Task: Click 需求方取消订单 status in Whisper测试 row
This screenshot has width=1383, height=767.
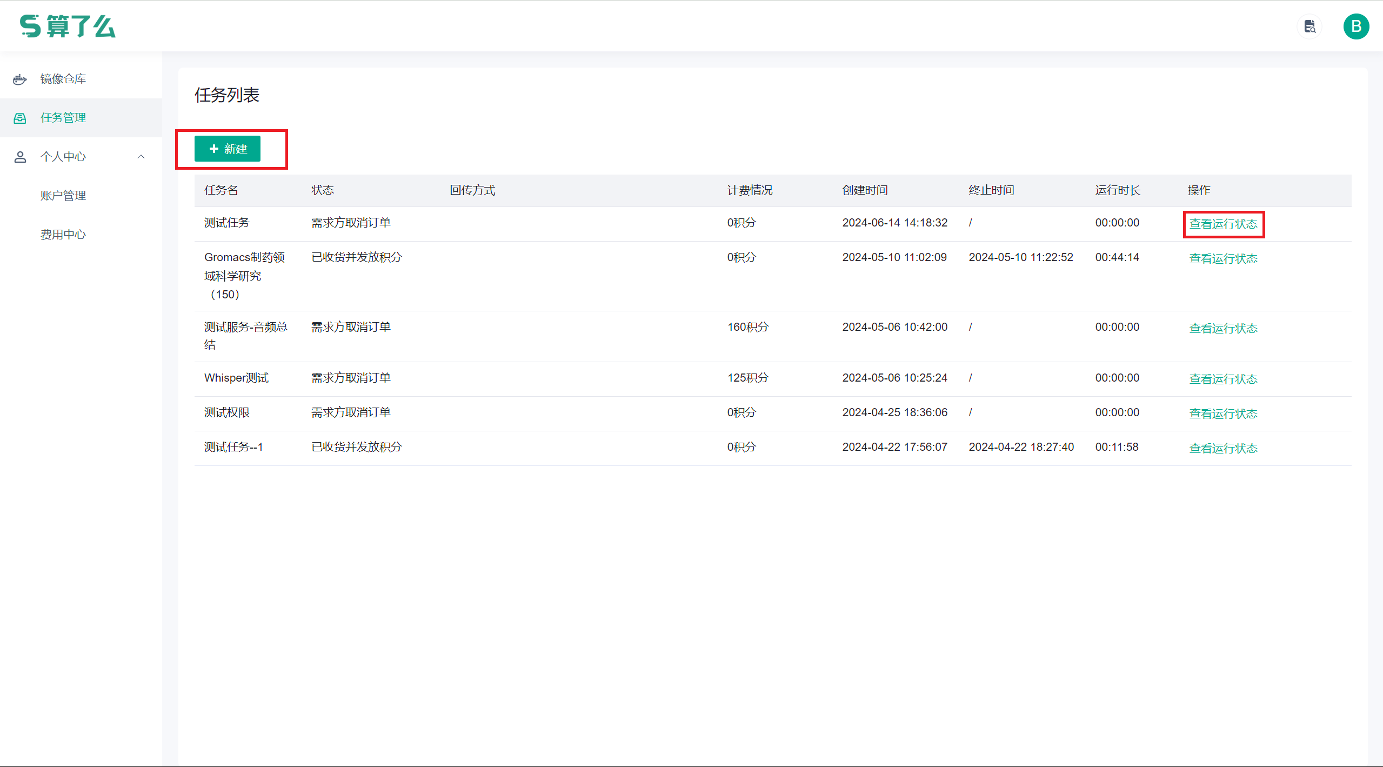Action: tap(351, 378)
